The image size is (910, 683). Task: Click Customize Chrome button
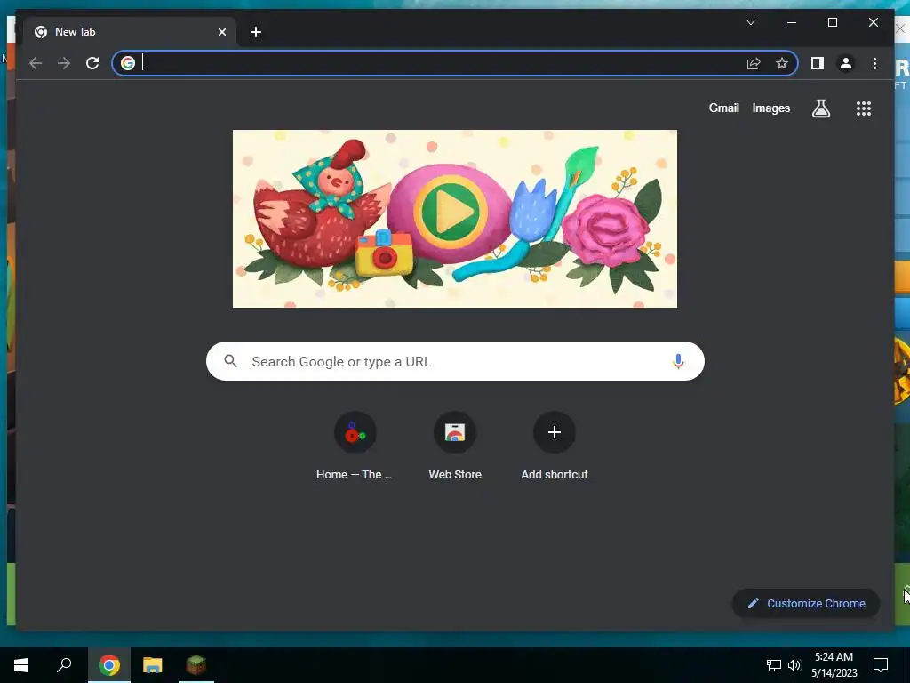point(806,604)
